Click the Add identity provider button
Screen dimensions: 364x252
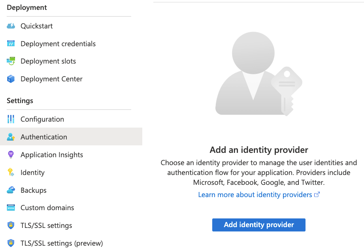(x=258, y=225)
